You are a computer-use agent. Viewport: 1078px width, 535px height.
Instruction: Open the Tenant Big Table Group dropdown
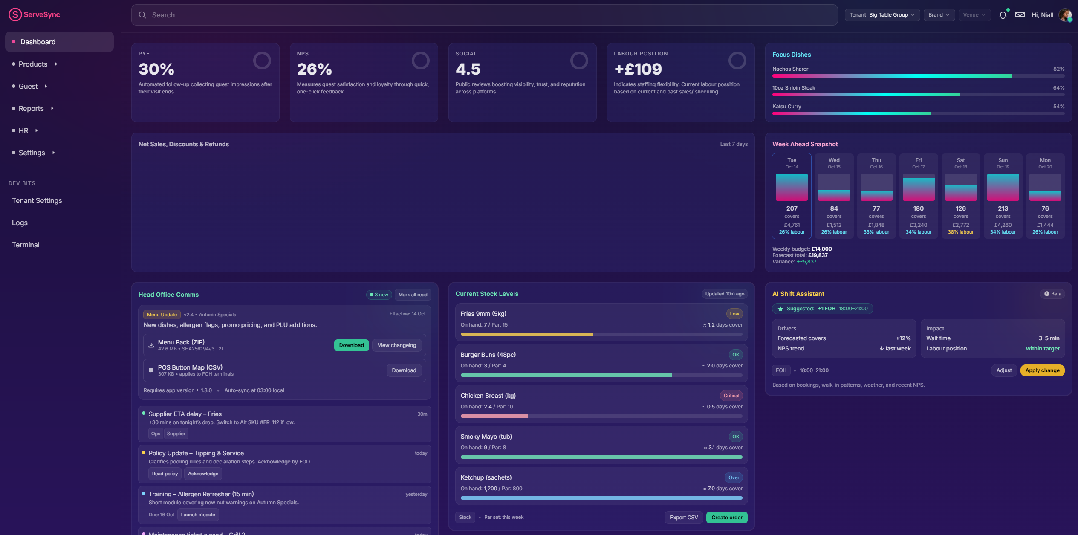(881, 15)
